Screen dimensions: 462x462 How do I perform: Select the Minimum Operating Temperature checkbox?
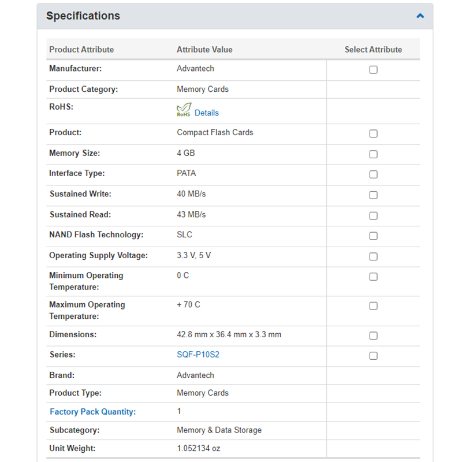[373, 277]
